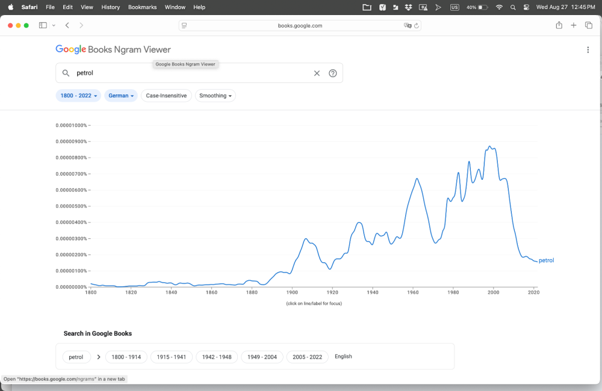Select the 1800 - 1914 date range chip
Image resolution: width=602 pixels, height=391 pixels.
tap(126, 357)
